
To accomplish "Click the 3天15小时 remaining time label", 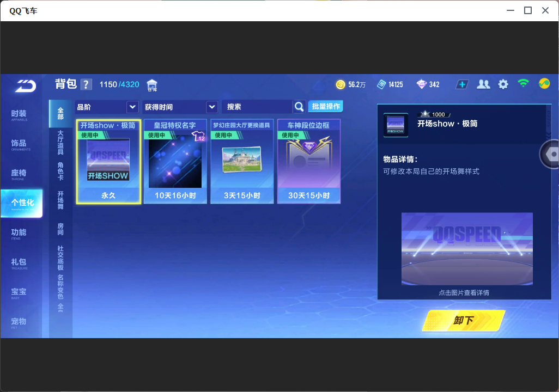I will (242, 195).
